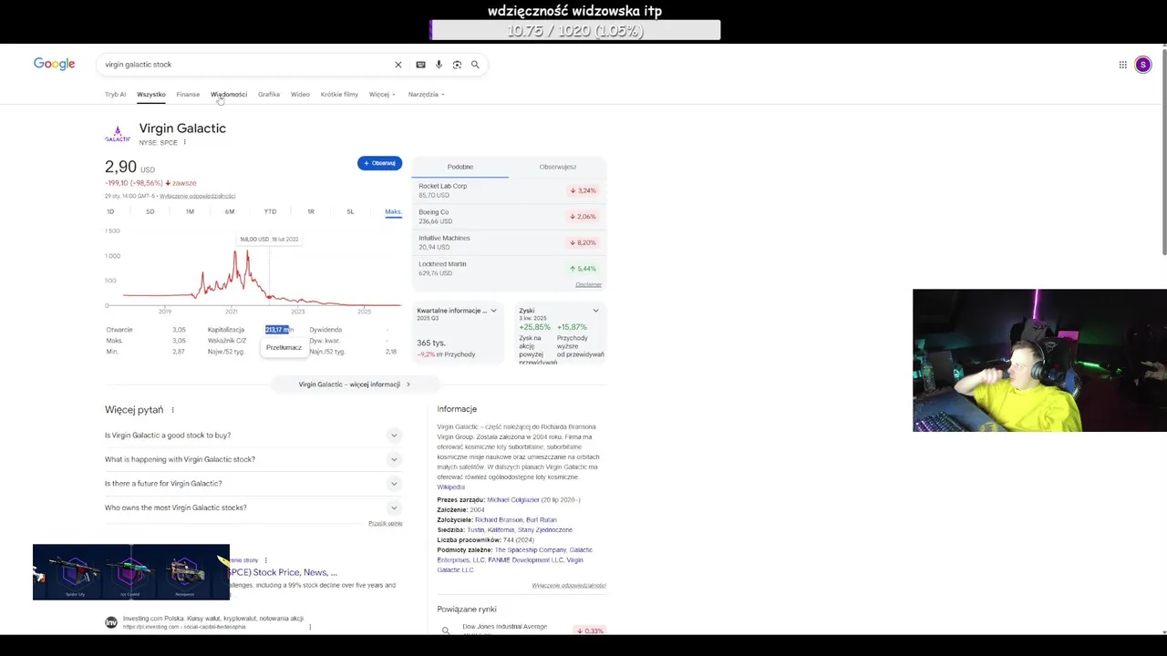Open the three-dot menu beside NYSE: SPCE

click(x=184, y=142)
